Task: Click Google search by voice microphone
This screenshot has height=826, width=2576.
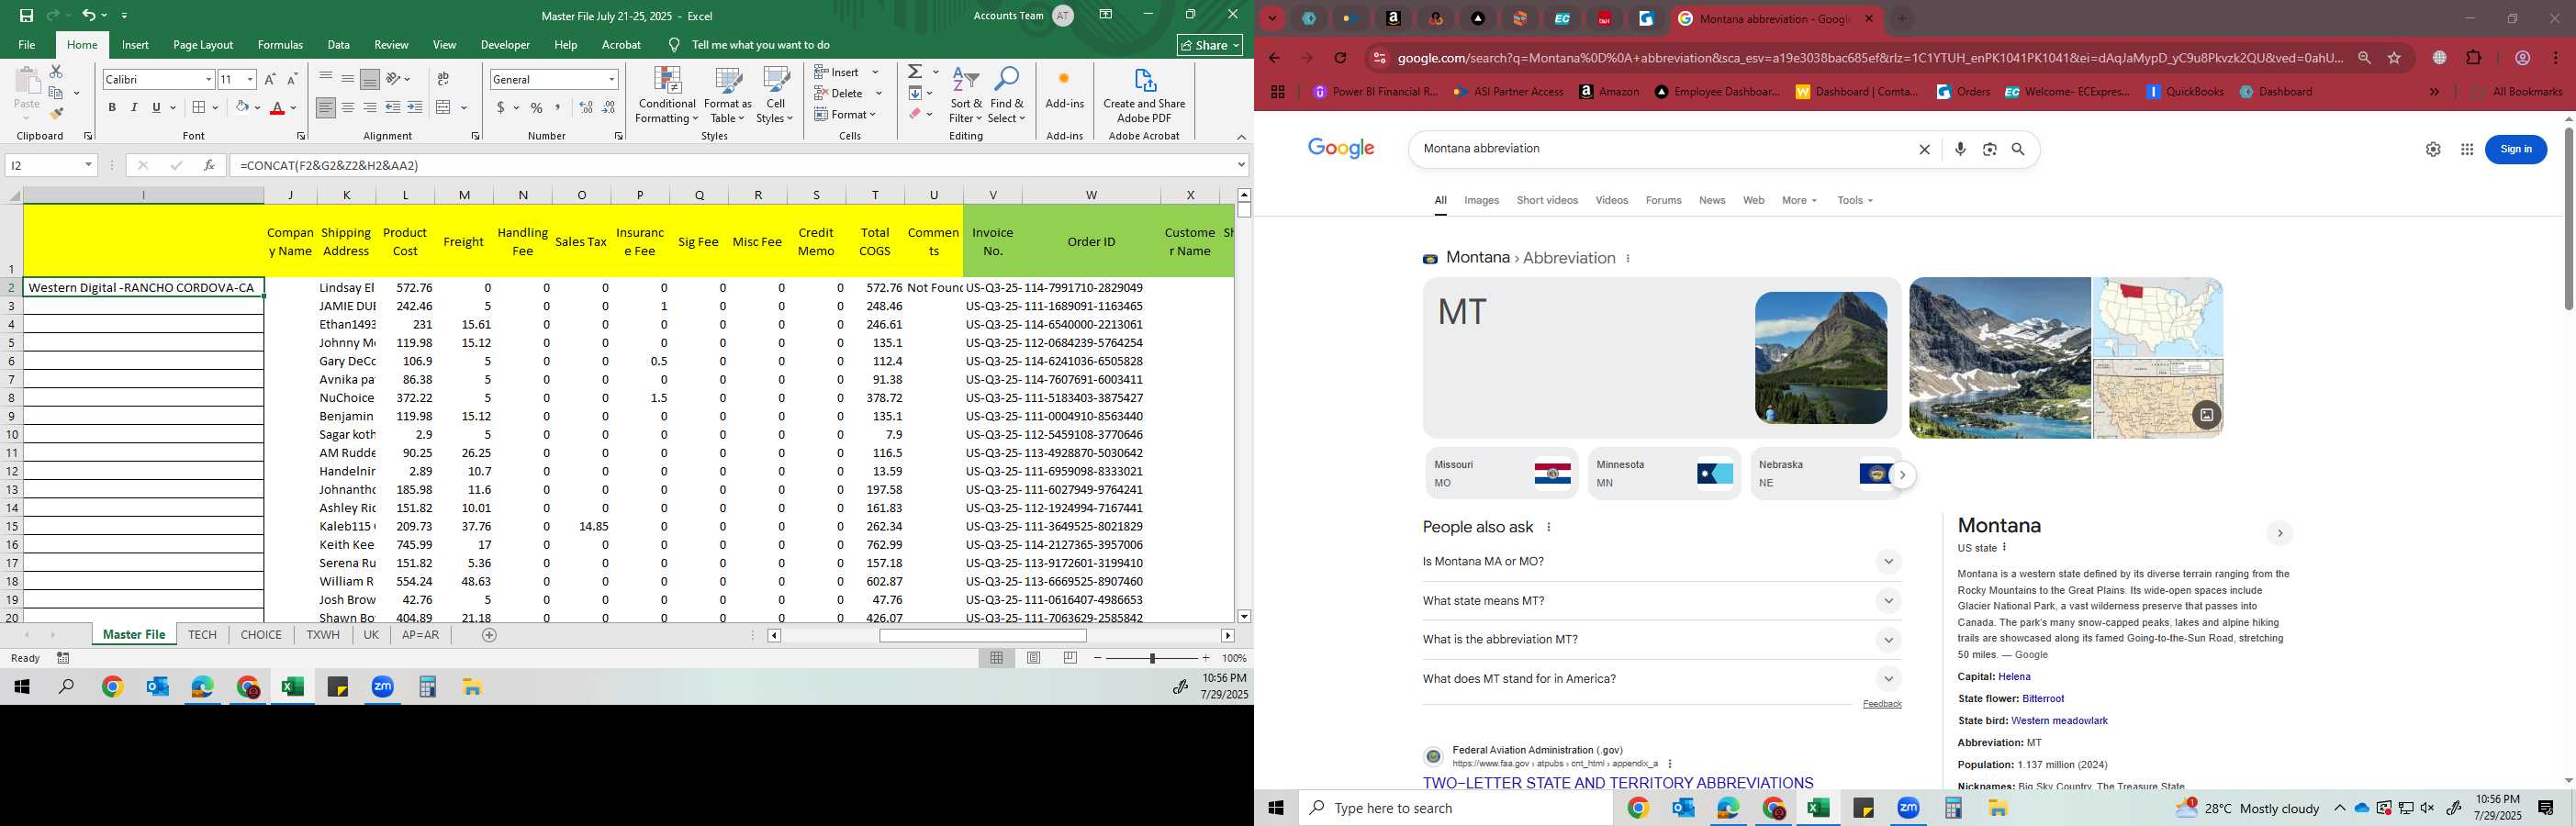Action: coord(1960,149)
